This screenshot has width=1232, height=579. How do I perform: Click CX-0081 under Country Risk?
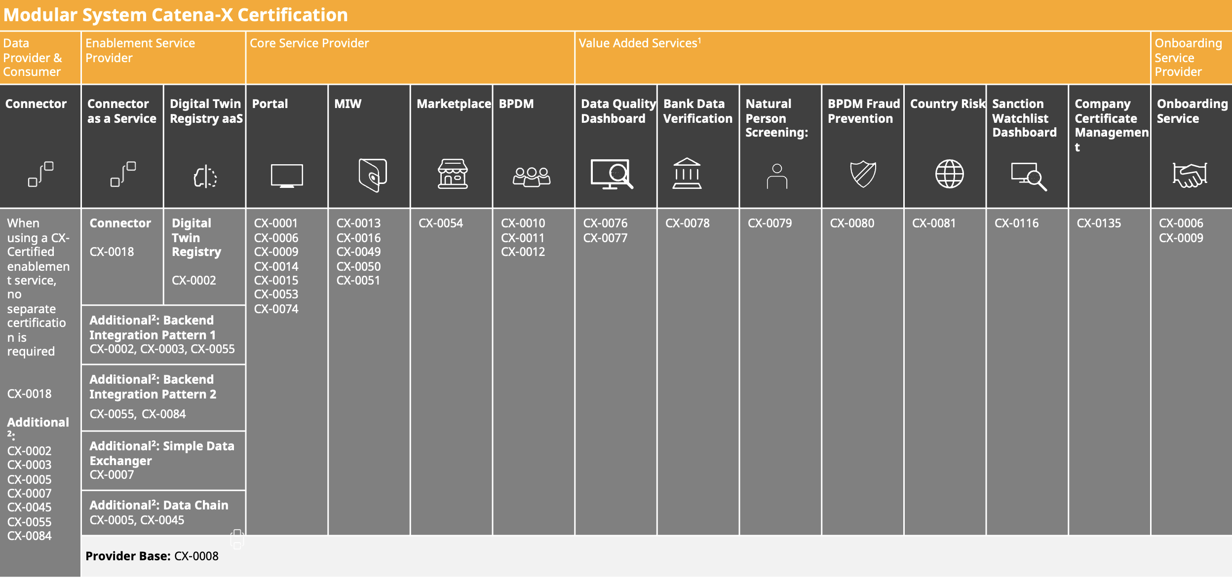934,223
